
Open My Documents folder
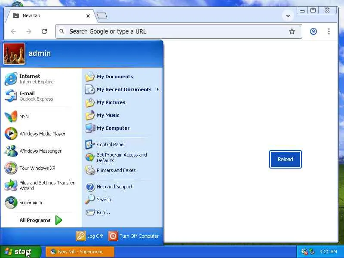123,77
